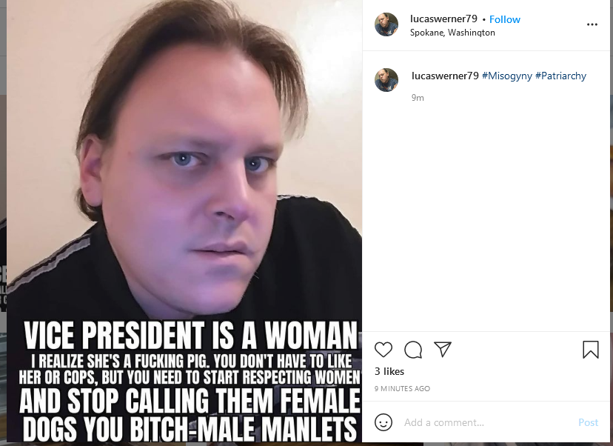Viewport: 613px width, 446px height.
Task: Open emoji picker smiley icon
Action: pos(383,422)
